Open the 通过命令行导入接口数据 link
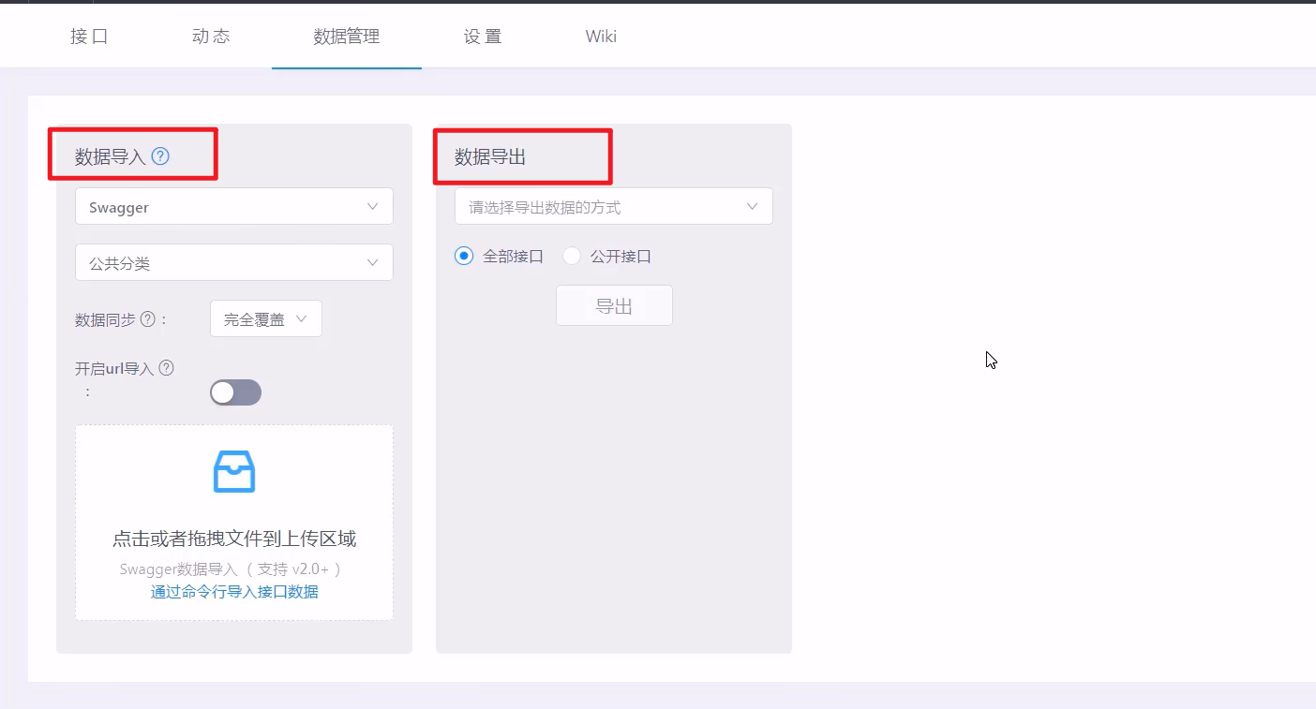The image size is (1316, 709). click(234, 592)
